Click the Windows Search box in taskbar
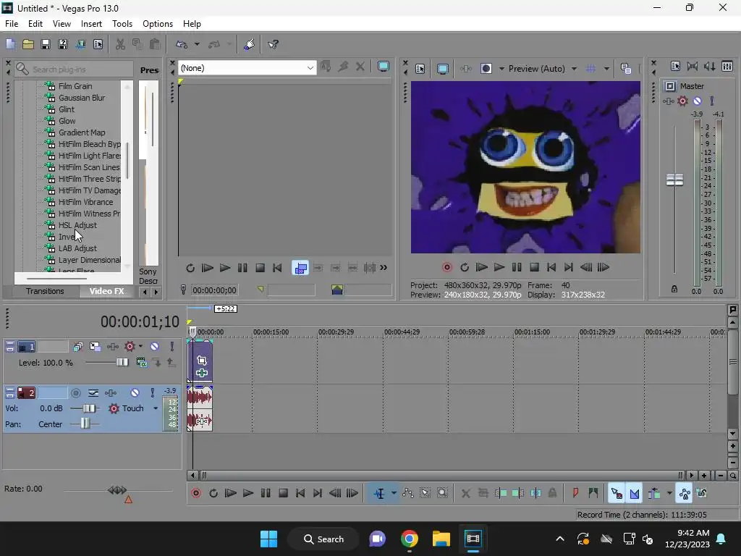741x556 pixels. pos(324,539)
